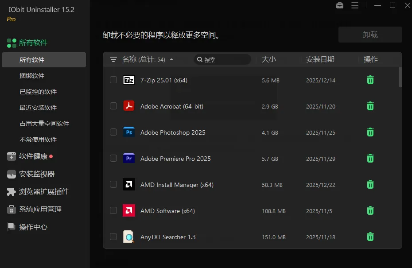Image resolution: width=412 pixels, height=268 pixels.
Task: Click the 卸载 button
Action: click(x=370, y=35)
